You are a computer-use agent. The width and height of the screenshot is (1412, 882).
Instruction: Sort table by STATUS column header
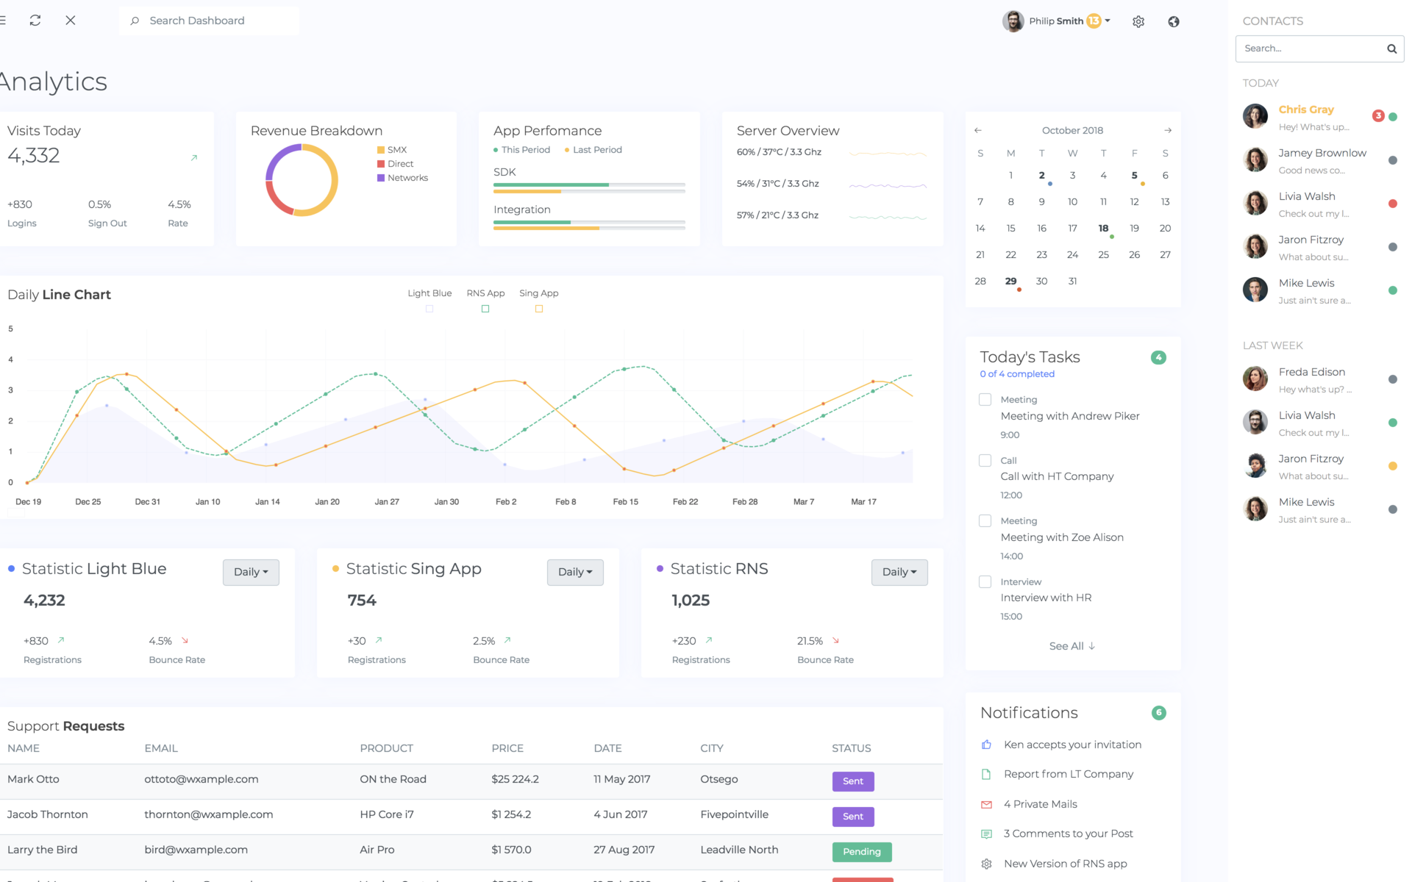(851, 748)
